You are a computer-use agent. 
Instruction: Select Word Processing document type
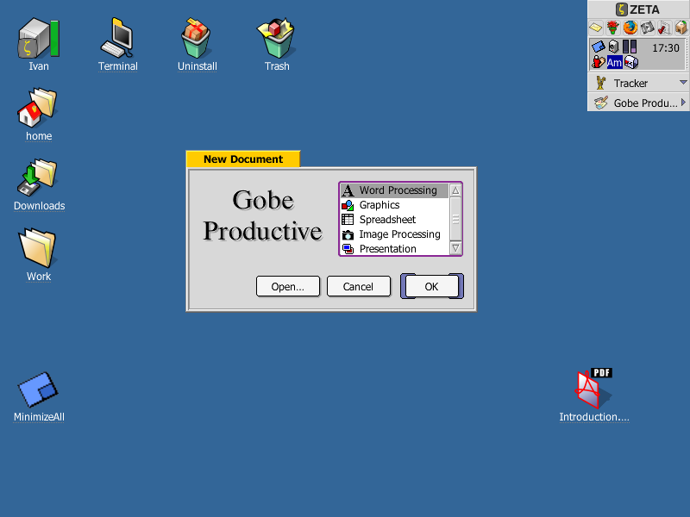394,190
